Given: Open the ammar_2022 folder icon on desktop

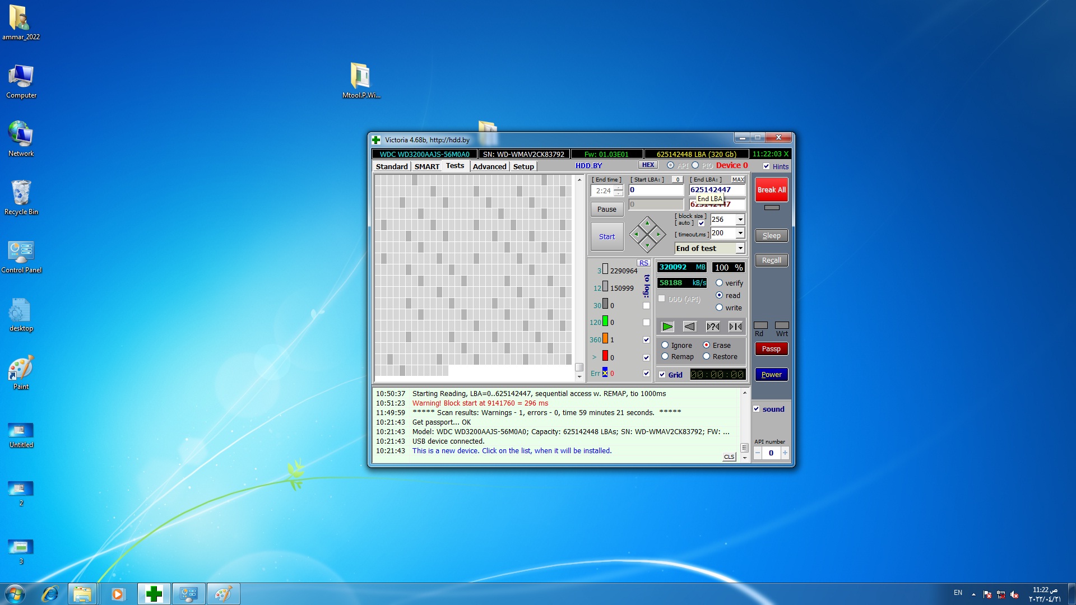Looking at the screenshot, I should 21,22.
